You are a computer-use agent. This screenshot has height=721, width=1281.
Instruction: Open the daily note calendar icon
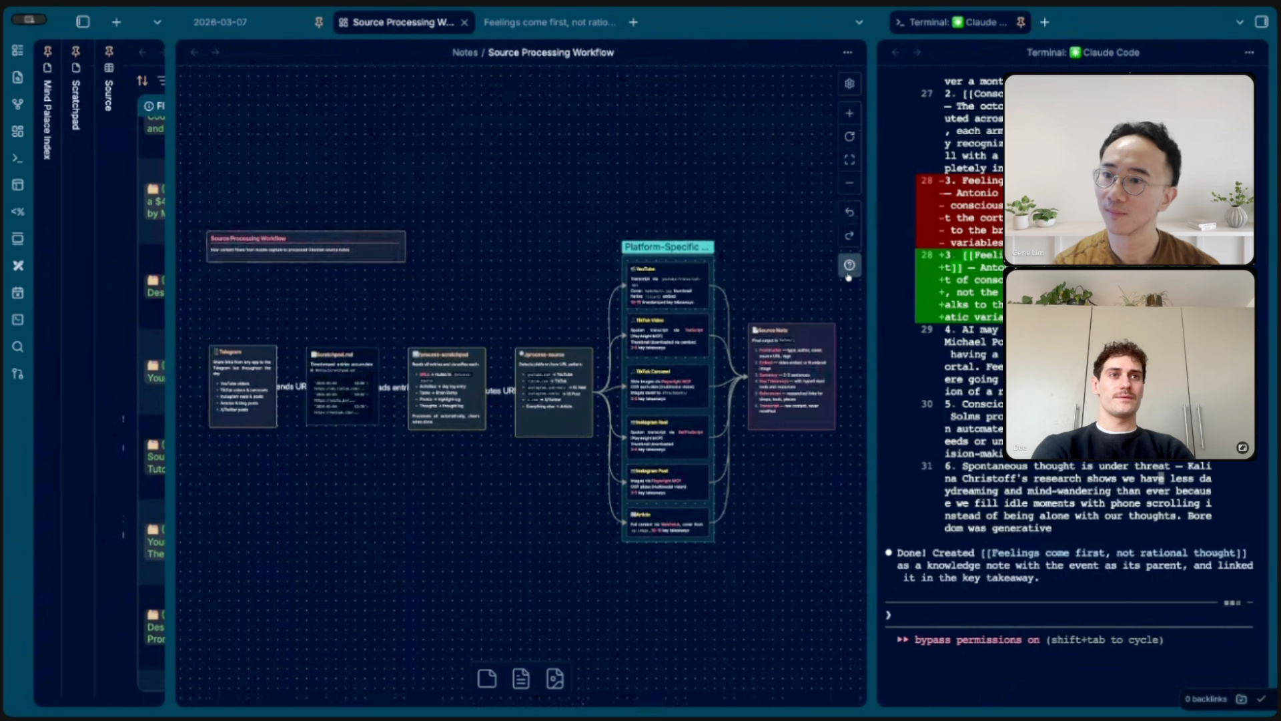[x=18, y=292]
